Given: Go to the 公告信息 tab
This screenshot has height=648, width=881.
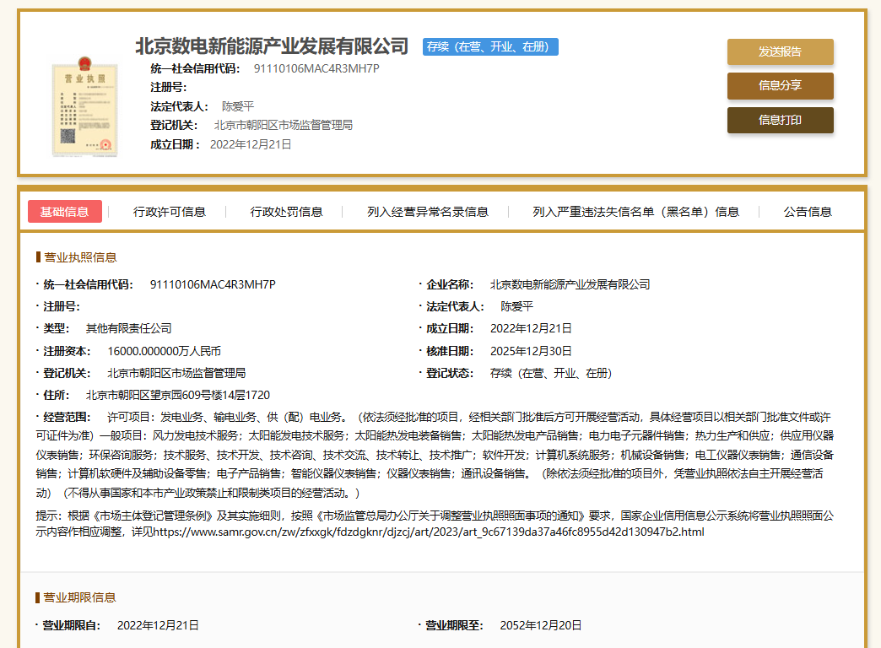Looking at the screenshot, I should [x=808, y=212].
